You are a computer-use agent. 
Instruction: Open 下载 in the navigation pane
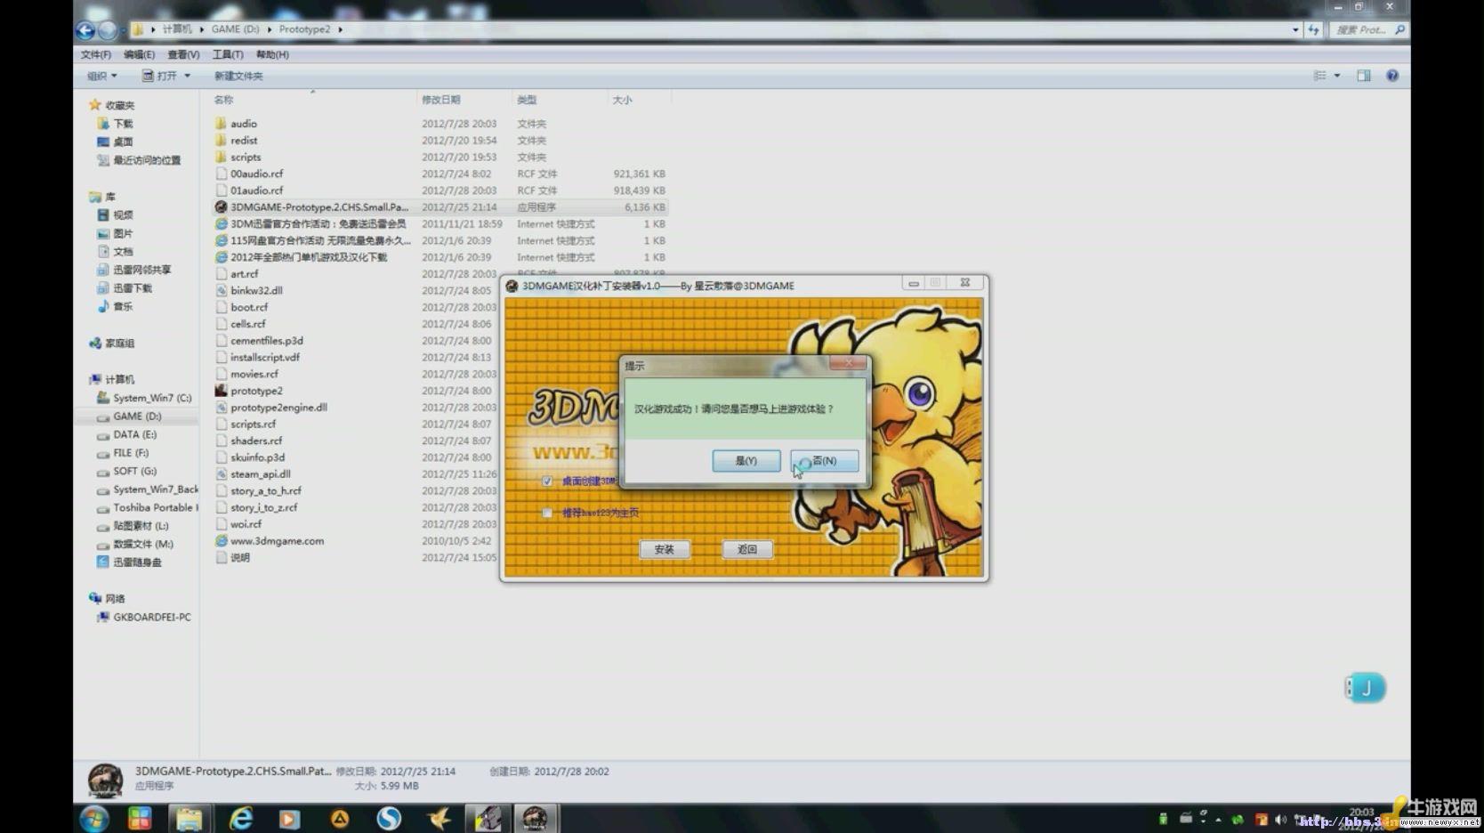pyautogui.click(x=123, y=124)
